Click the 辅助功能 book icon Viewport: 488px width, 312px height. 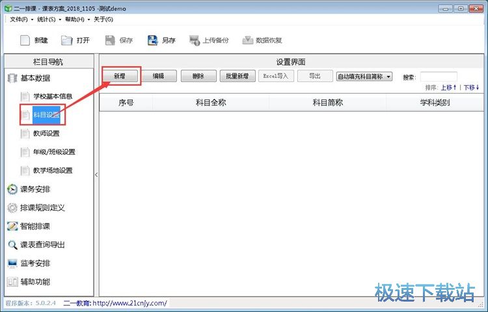[12, 282]
